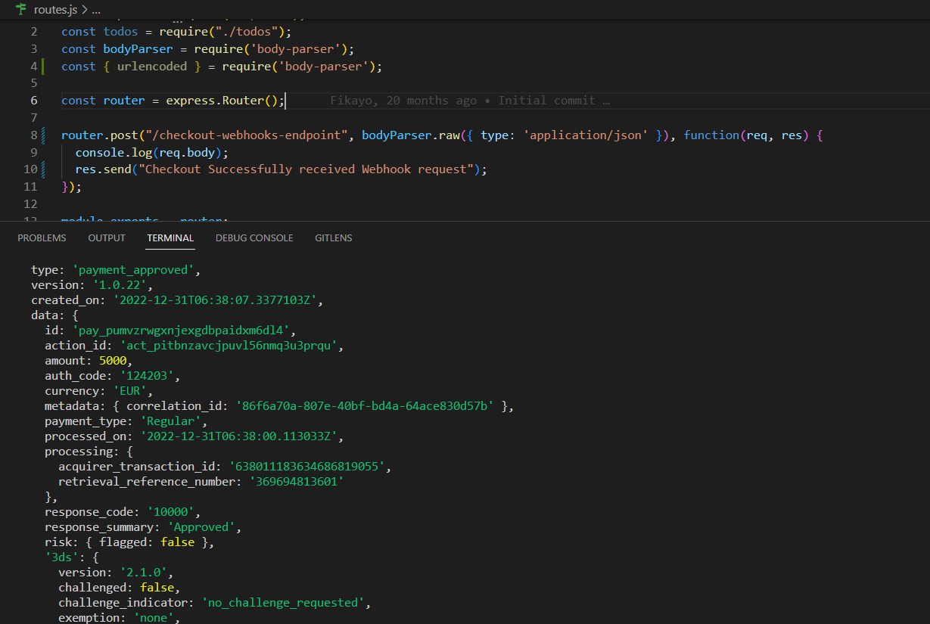Place cursor on the console.log statement
Viewport: 930px width, 624px height.
pyautogui.click(x=151, y=151)
